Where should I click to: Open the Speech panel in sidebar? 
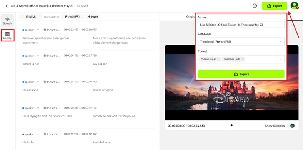(x=7, y=20)
